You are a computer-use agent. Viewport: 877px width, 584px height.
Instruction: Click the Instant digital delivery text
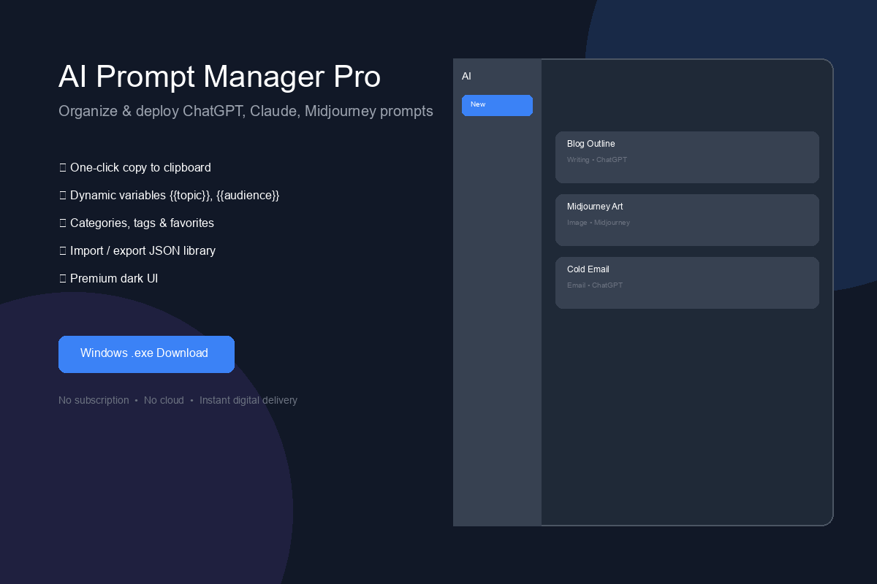click(x=248, y=400)
